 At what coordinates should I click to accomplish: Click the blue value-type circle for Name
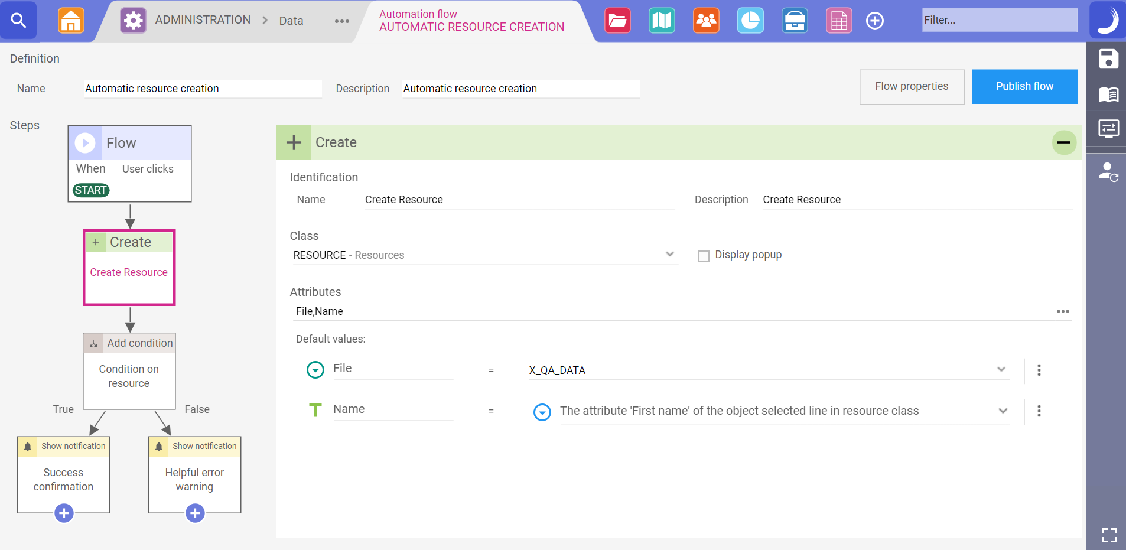[x=542, y=412]
